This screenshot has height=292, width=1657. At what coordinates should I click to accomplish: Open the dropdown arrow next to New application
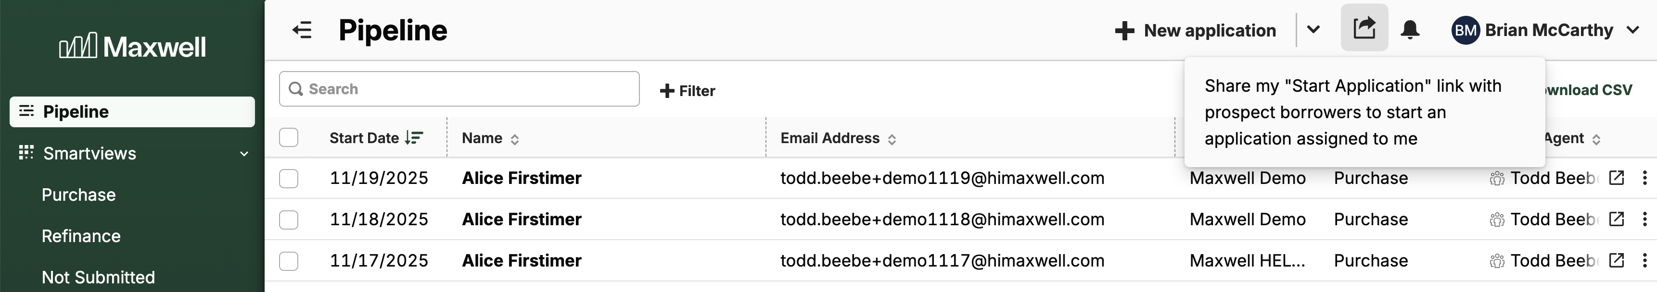pyautogui.click(x=1313, y=29)
